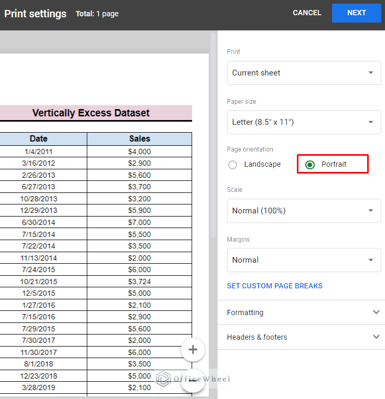Click the $7,000 sales cell in preview
Viewport: 385px width, 399px height.
click(140, 222)
